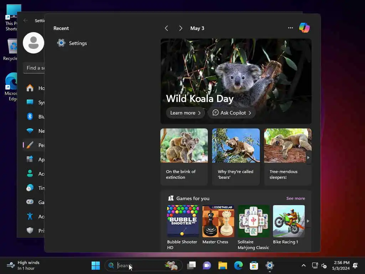Open "Why they're called 'bears'" card
This screenshot has width=365, height=274.
(x=236, y=157)
